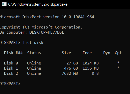Select the Disk 1 row label
The width and height of the screenshot is (130, 94).
[11, 68]
